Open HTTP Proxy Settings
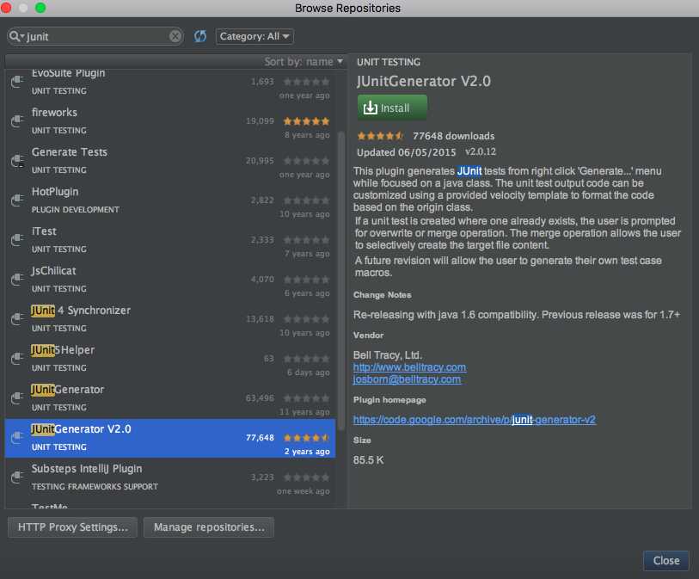The height and width of the screenshot is (579, 699). coord(73,527)
